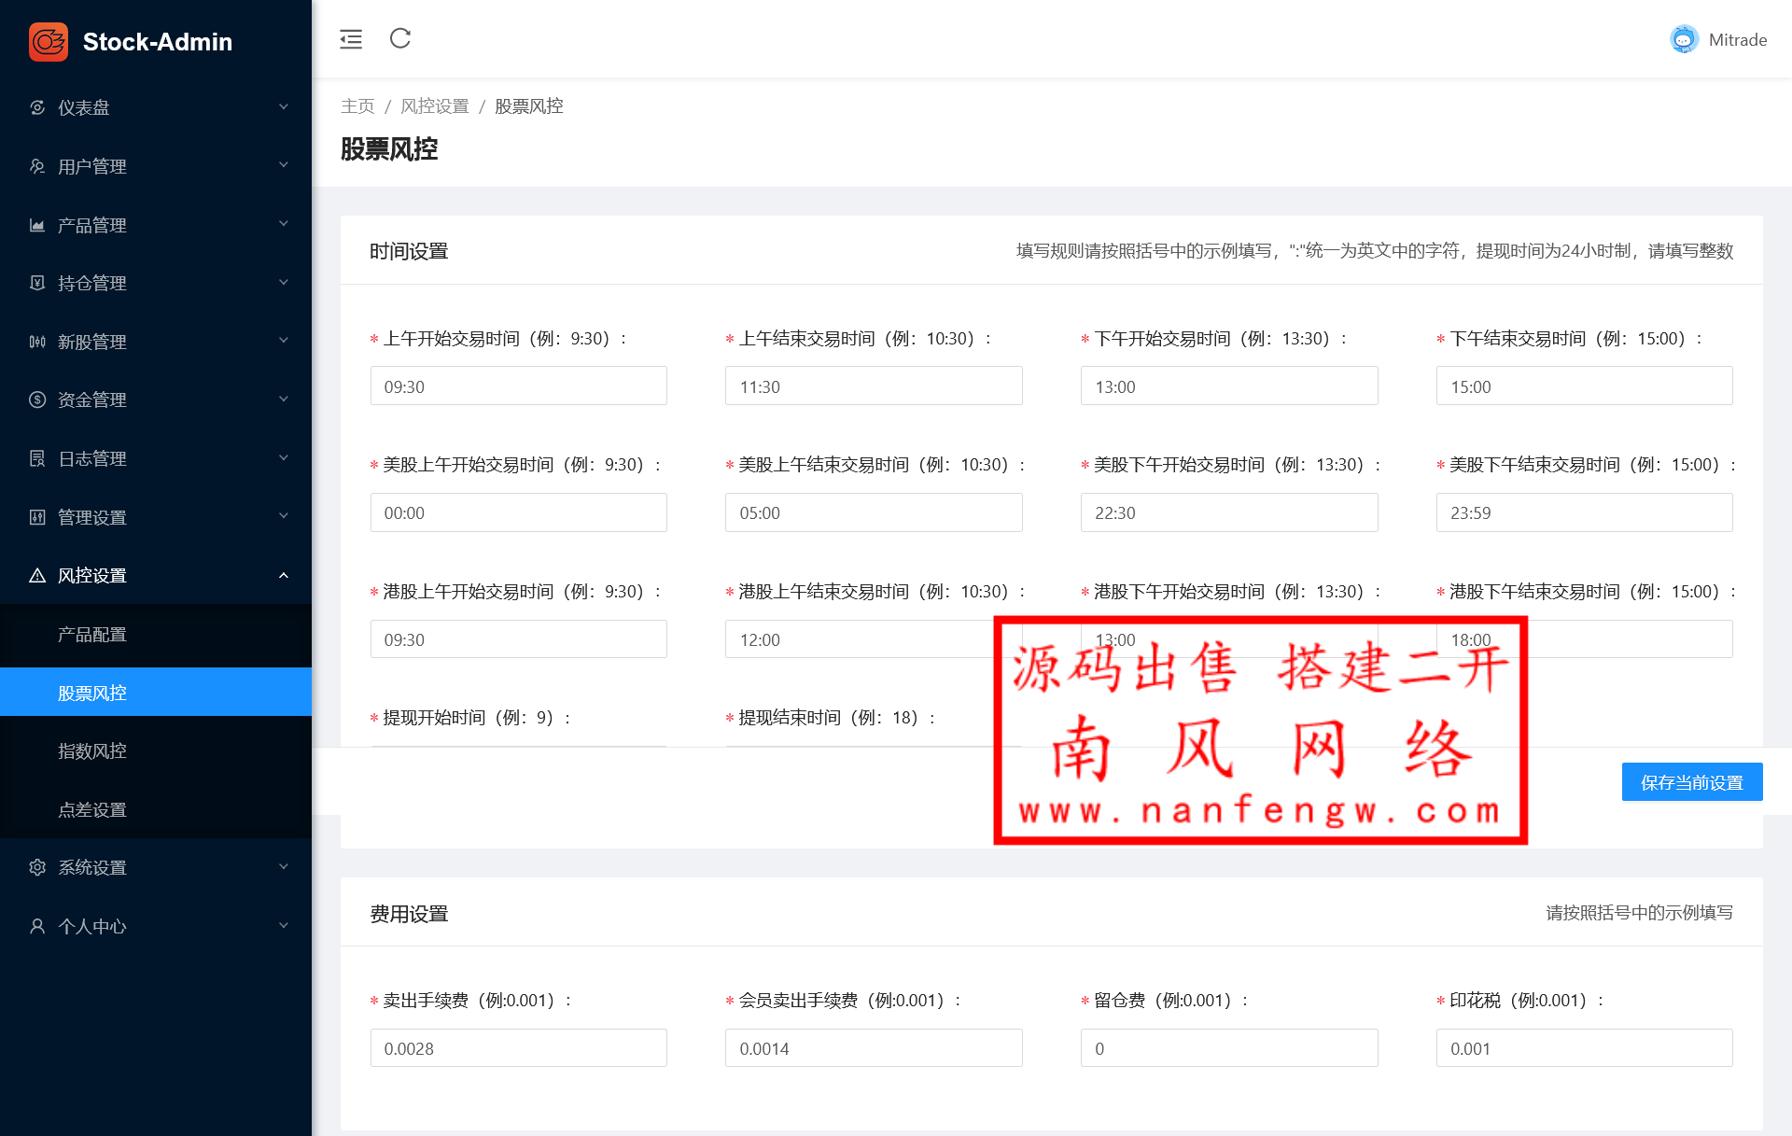Click the 卖出手续费 input showing 0.0028
Image resolution: width=1792 pixels, height=1136 pixels.
tap(518, 1048)
